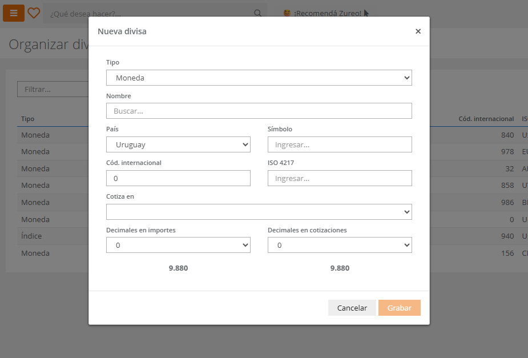Open the Cotiza en dropdown
Image resolution: width=528 pixels, height=358 pixels.
coord(259,212)
